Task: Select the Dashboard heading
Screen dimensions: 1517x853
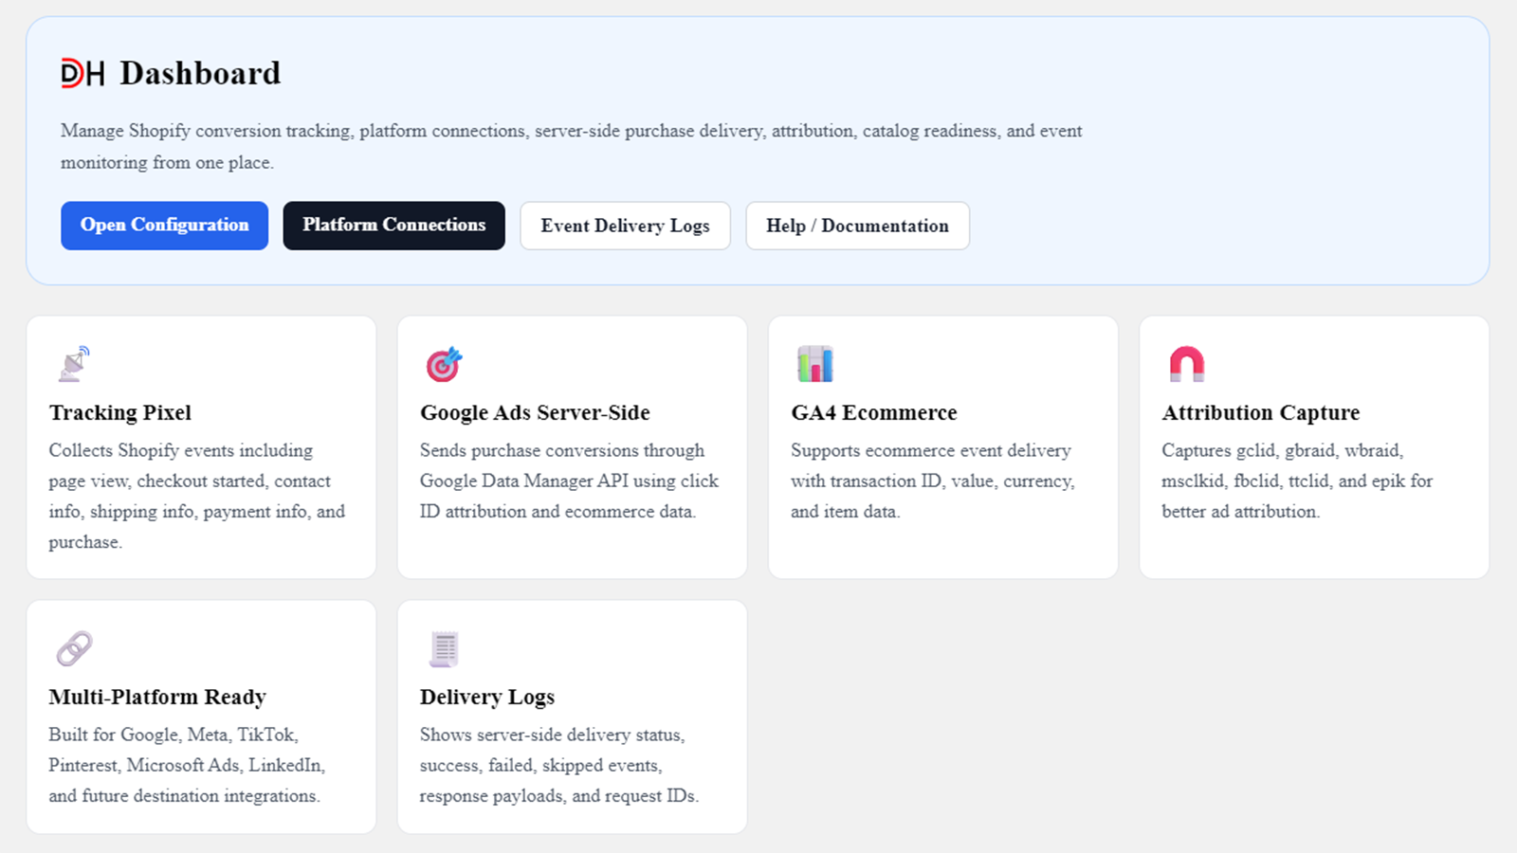Action: [200, 73]
